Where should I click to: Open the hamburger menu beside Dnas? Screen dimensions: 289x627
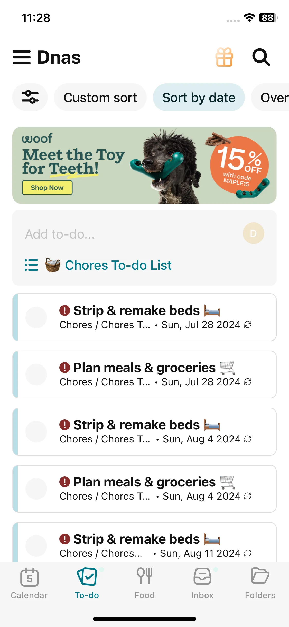point(22,57)
